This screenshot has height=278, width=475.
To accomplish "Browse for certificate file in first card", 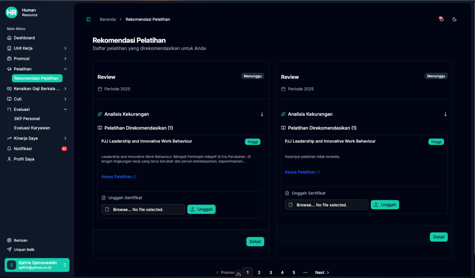I will [143, 210].
